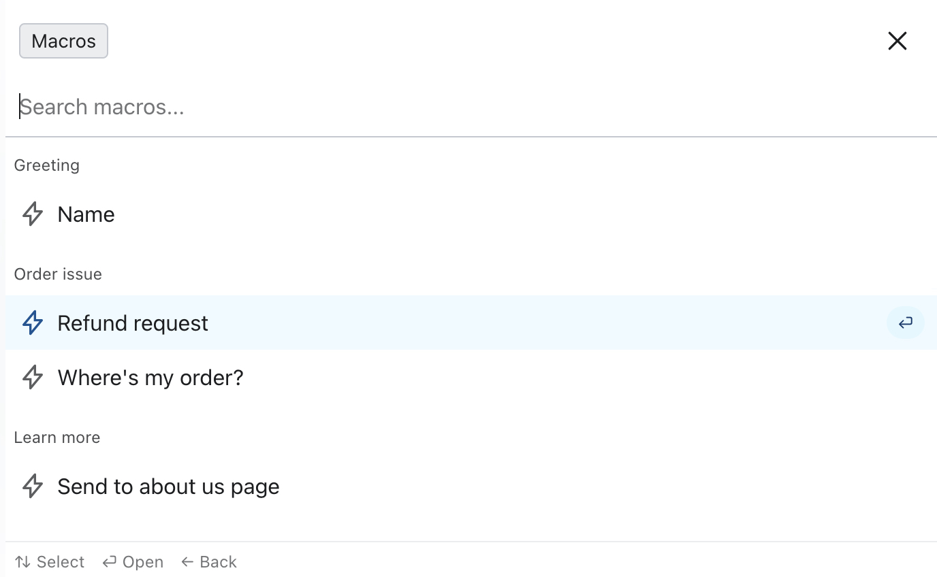The height and width of the screenshot is (577, 937).
Task: Click the Learn more section header
Action: pyautogui.click(x=57, y=438)
